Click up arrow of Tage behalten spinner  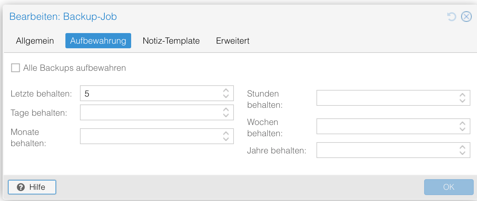coord(226,109)
